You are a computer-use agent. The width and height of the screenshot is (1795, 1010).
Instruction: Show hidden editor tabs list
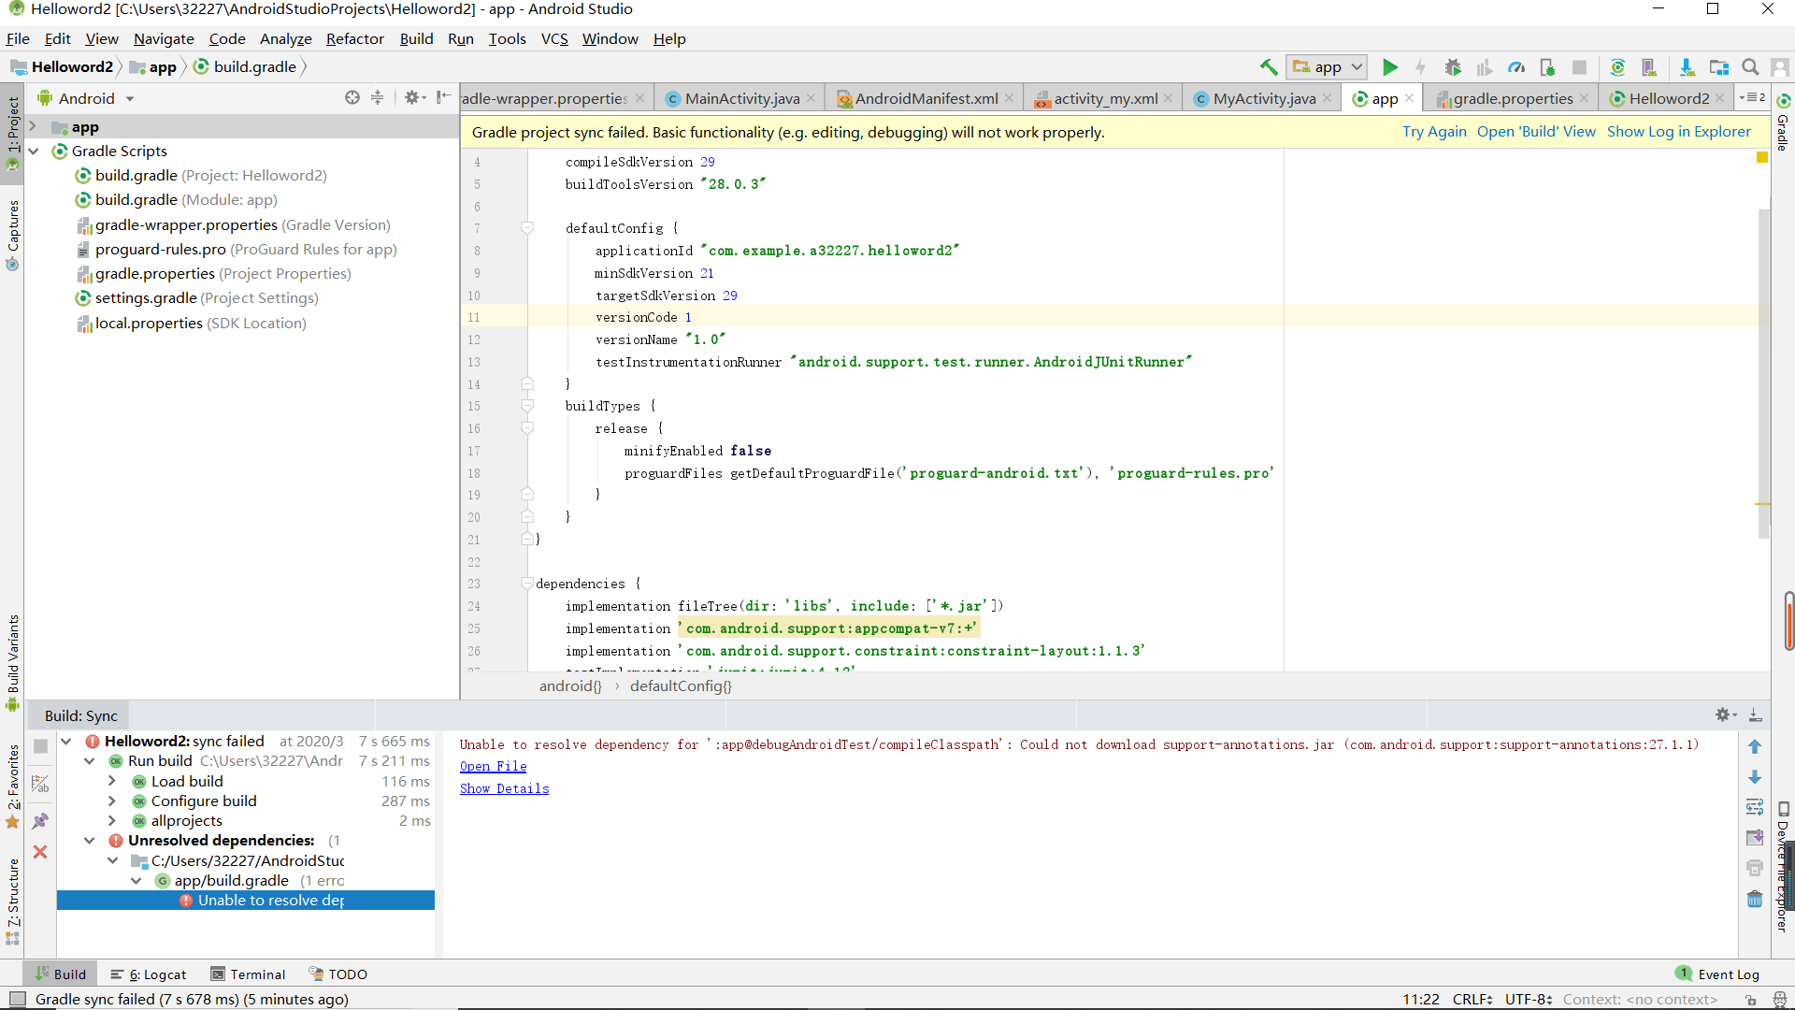tap(1752, 97)
